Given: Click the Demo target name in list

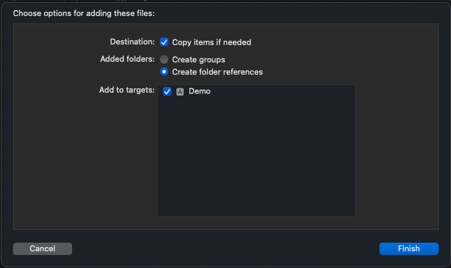Looking at the screenshot, I should [200, 91].
